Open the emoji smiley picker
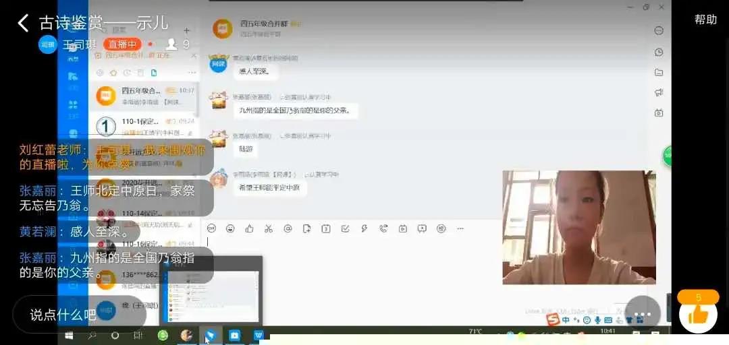 (230, 228)
